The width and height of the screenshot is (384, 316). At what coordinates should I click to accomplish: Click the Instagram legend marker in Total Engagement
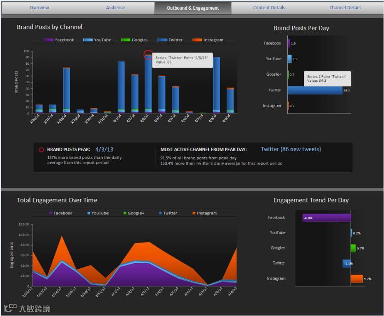coord(194,213)
